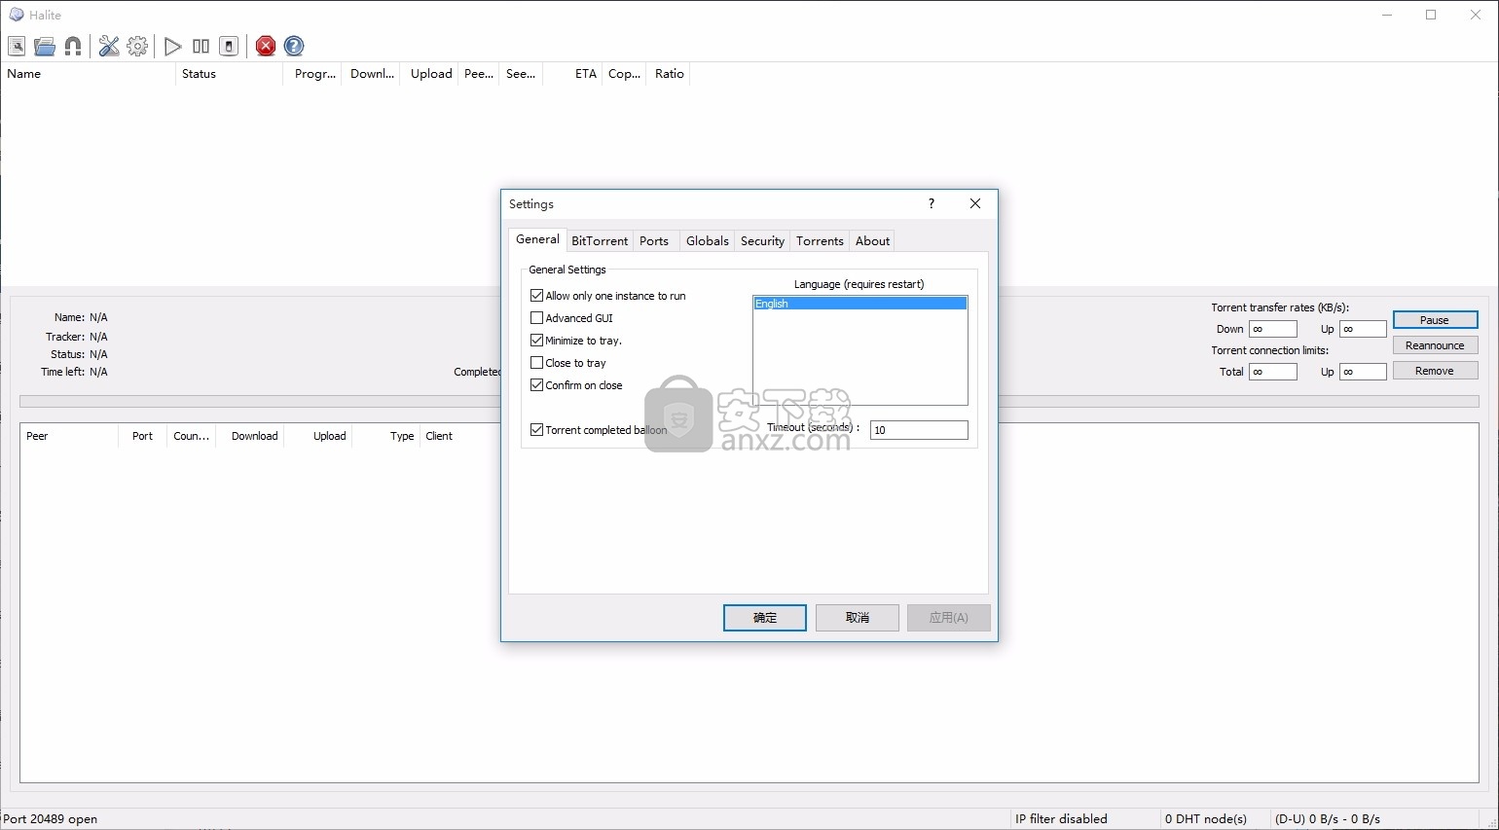Sort by the Ratio column header
This screenshot has height=830, width=1499.
(x=669, y=74)
